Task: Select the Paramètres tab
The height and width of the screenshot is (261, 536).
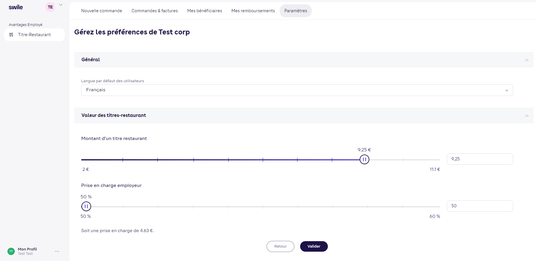Action: 295,11
